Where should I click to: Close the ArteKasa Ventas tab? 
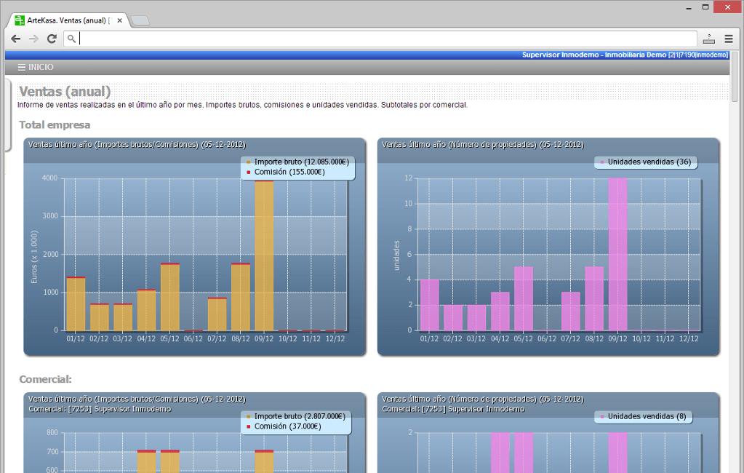pyautogui.click(x=119, y=20)
